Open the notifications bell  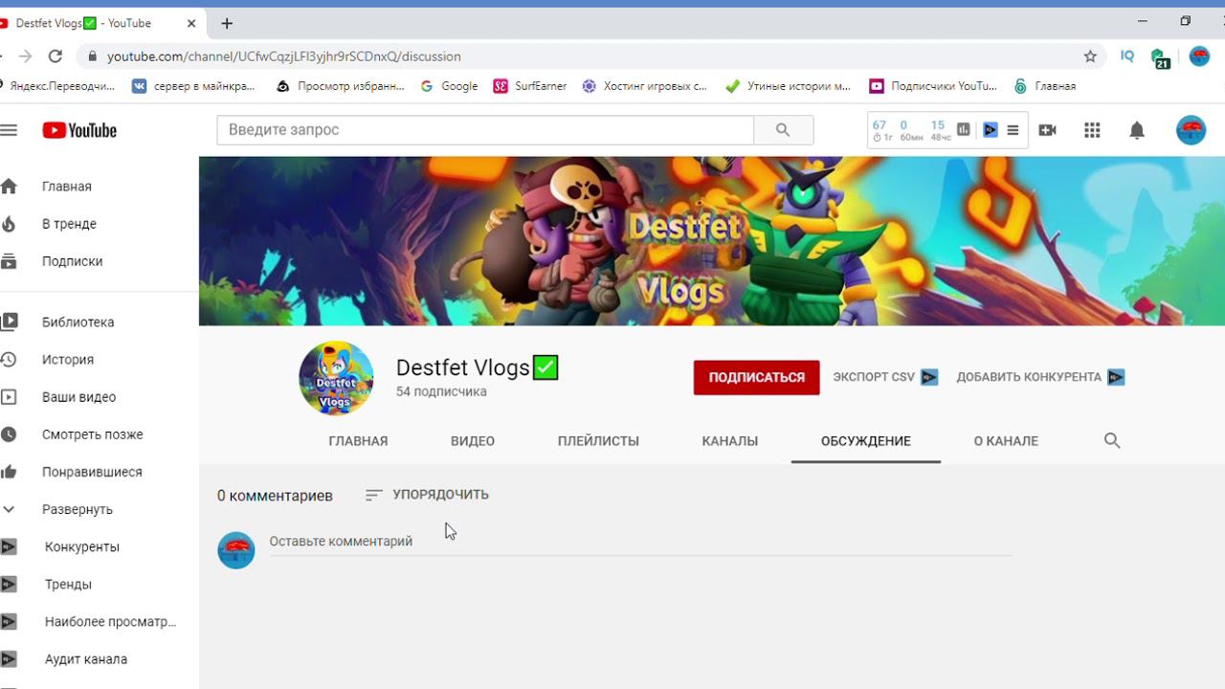[1137, 130]
